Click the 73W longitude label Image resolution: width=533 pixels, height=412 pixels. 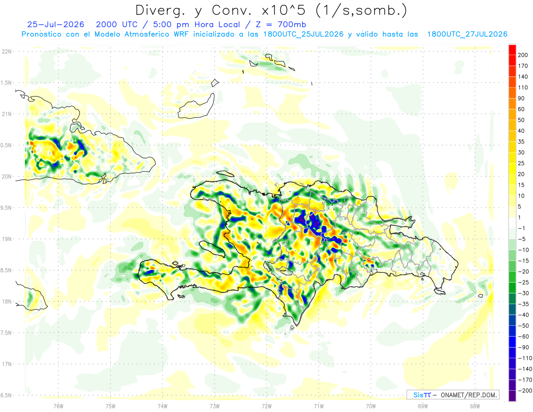click(x=215, y=406)
